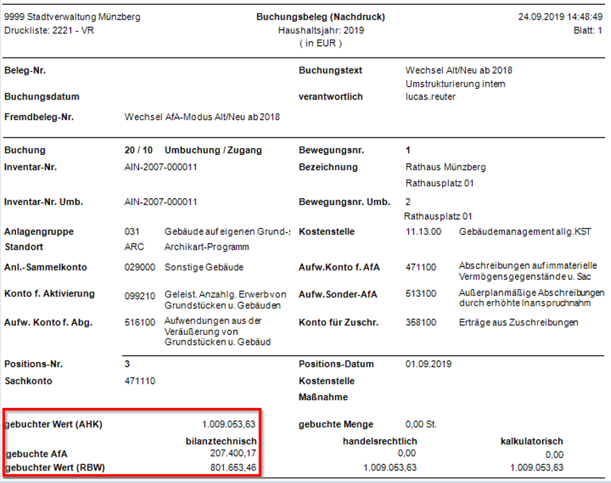The image size is (611, 483).
Task: Select Aufw.Konto f. AfA number 471100
Action: pos(419,267)
